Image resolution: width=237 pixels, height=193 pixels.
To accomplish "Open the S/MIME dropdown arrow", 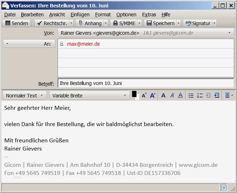I will tap(140, 23).
